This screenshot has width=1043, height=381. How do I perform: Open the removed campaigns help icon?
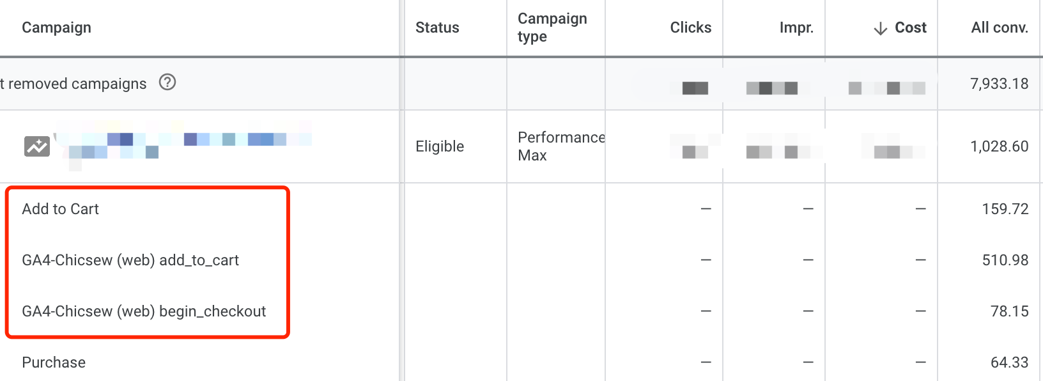tap(167, 82)
